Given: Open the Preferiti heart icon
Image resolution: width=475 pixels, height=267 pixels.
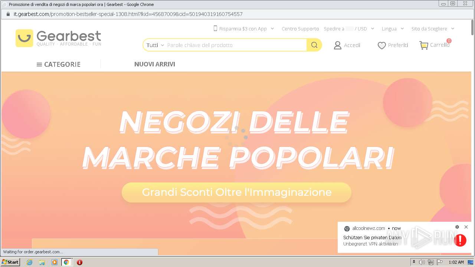Looking at the screenshot, I should [x=381, y=45].
